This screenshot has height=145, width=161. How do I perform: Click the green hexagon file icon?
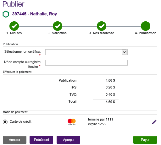pyautogui.click(x=6, y=14)
